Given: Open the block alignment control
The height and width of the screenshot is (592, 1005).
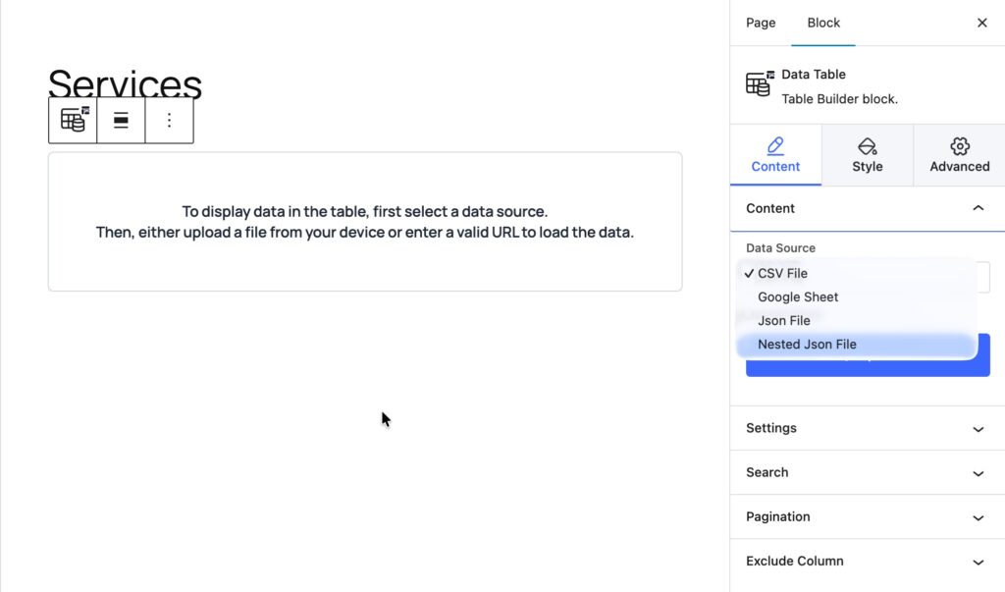Looking at the screenshot, I should [121, 120].
